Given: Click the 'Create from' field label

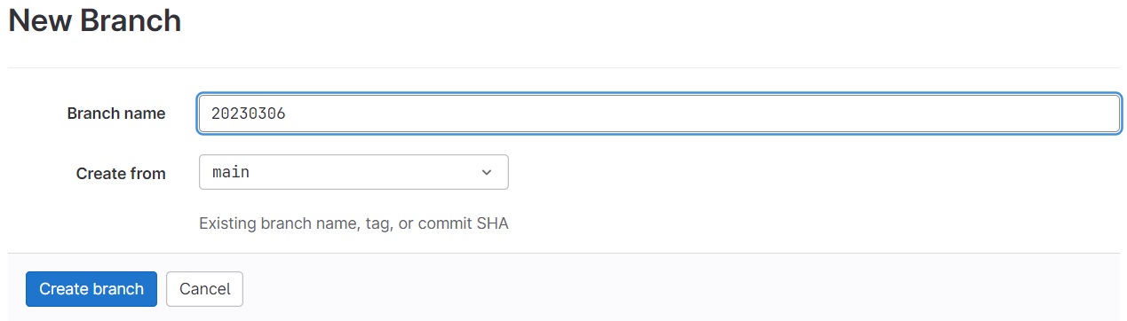Looking at the screenshot, I should (x=121, y=174).
